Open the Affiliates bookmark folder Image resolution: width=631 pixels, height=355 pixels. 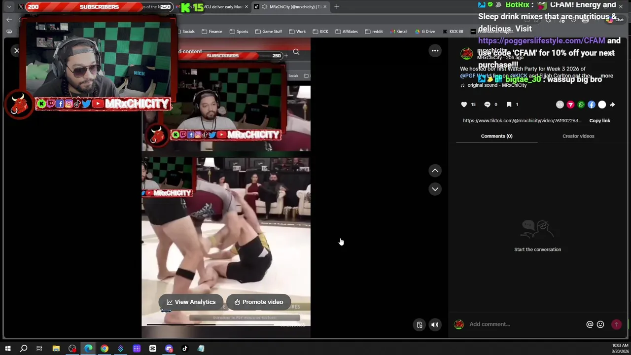coord(346,32)
